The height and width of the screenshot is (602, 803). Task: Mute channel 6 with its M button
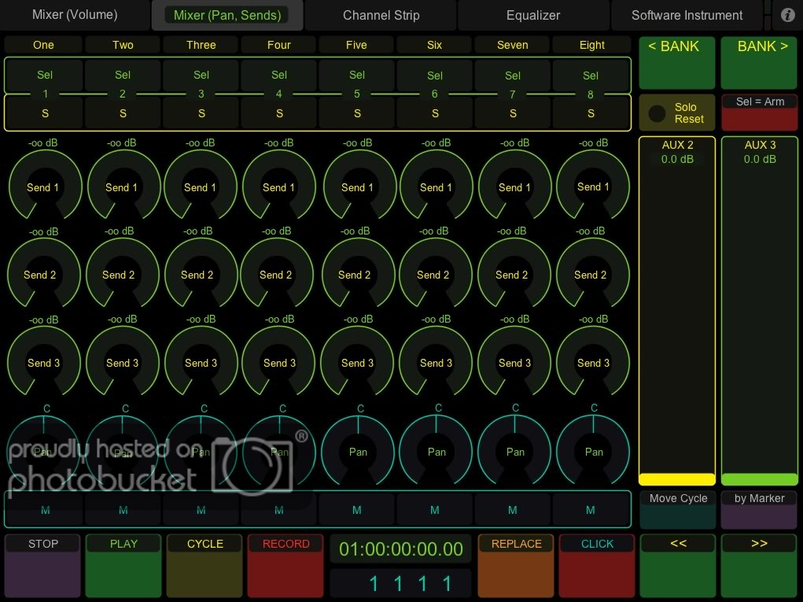tap(434, 510)
